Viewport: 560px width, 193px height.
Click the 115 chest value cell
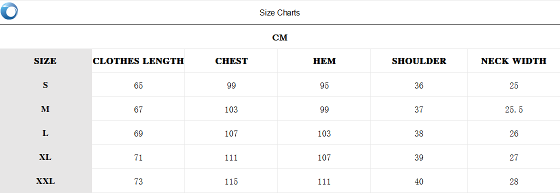[231, 181]
